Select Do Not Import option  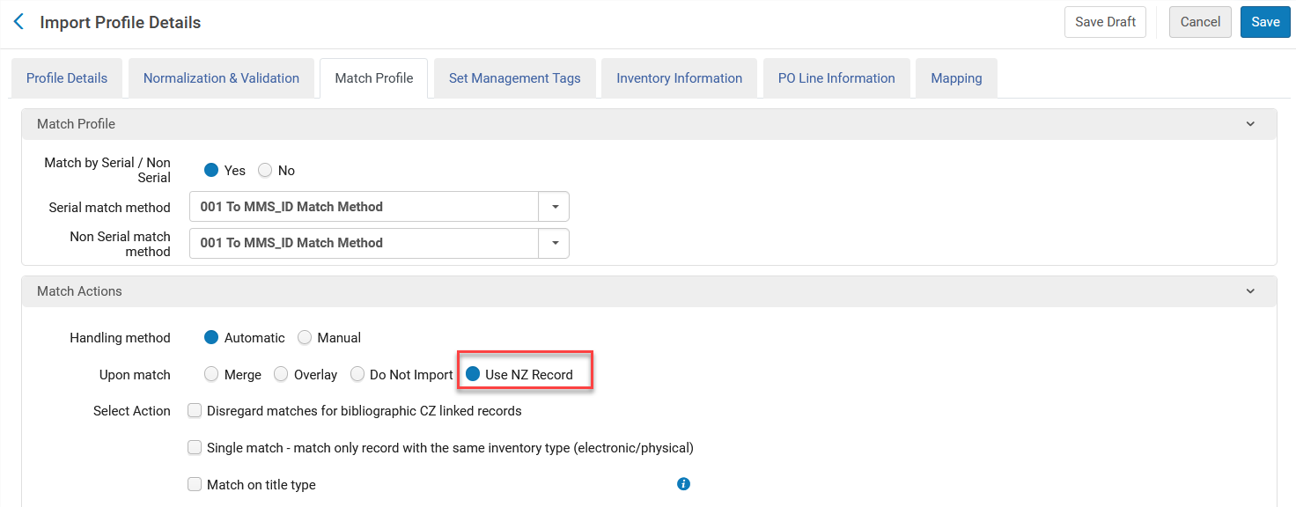pos(357,375)
